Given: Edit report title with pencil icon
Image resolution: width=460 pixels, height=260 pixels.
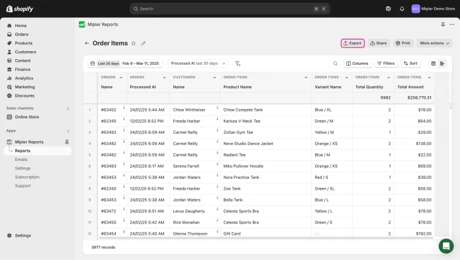Looking at the screenshot, I should [x=143, y=43].
